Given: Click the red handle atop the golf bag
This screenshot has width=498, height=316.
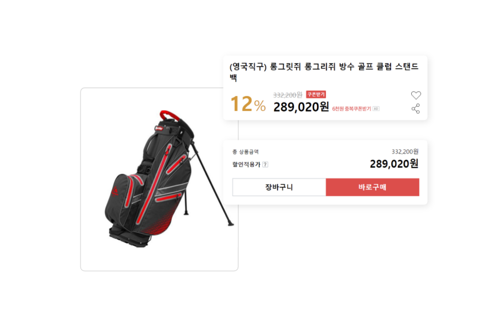Looking at the screenshot, I should (x=170, y=115).
